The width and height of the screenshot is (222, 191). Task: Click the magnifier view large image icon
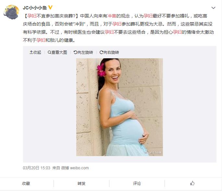49,52
